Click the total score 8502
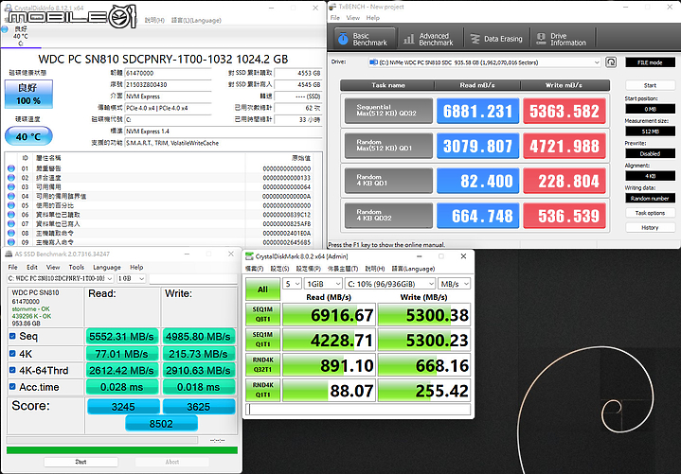Screen dimensions: 681x474 (x=161, y=424)
